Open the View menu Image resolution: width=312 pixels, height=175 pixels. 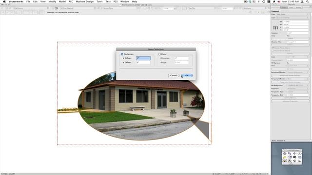click(x=43, y=1)
